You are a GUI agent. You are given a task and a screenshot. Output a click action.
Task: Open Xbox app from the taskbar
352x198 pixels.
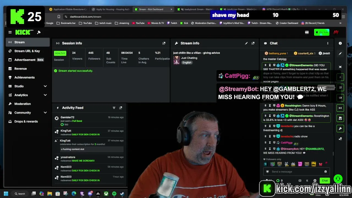(106, 194)
